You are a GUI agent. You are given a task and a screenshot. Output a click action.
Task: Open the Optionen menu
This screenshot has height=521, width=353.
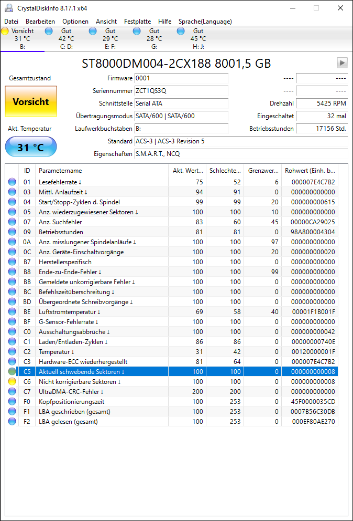pyautogui.click(x=75, y=21)
